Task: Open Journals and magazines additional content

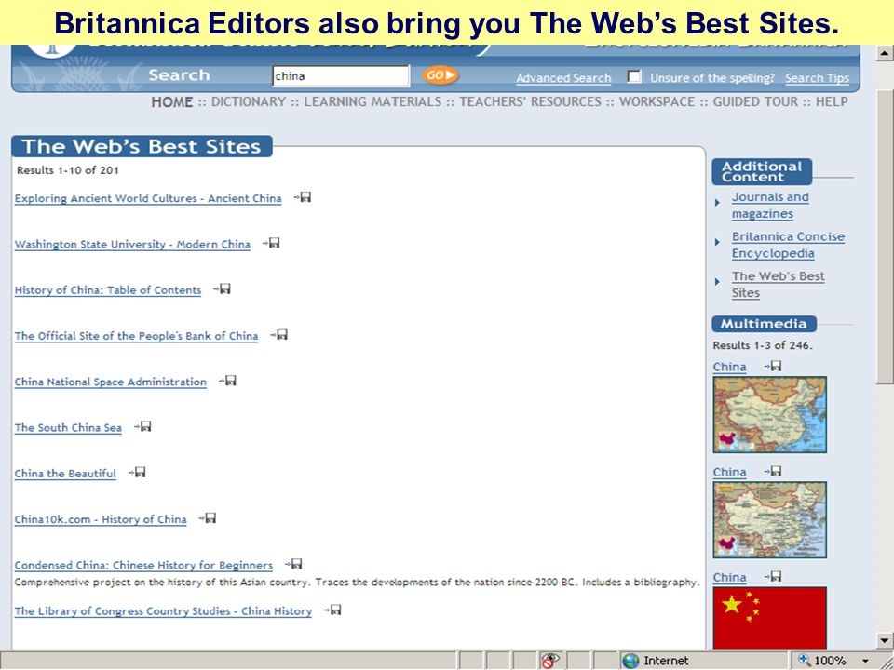Action: click(770, 205)
